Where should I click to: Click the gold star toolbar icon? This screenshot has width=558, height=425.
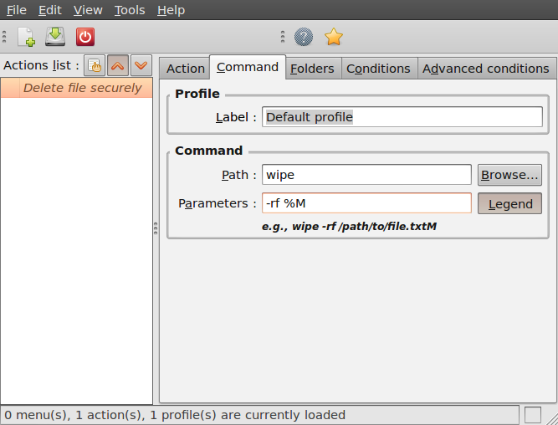click(334, 37)
